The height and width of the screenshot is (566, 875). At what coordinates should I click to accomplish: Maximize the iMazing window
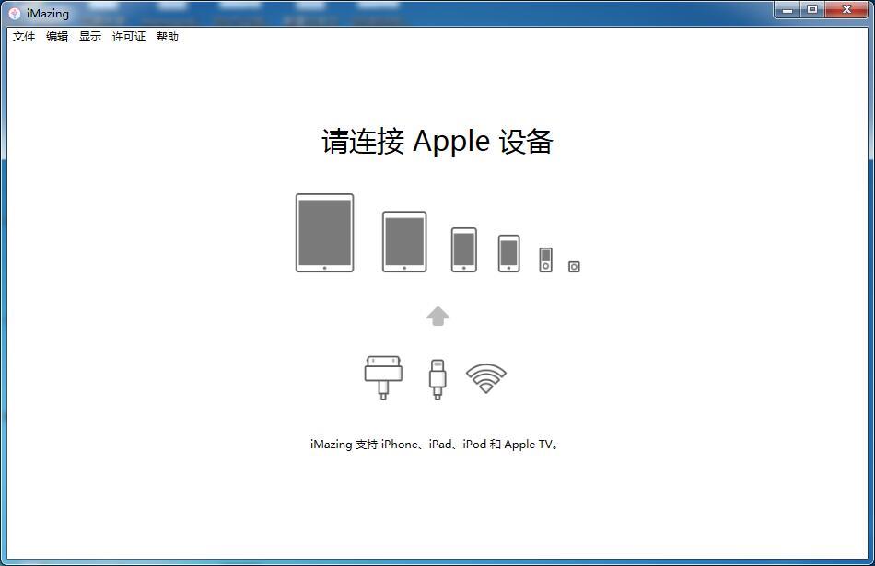[x=812, y=9]
